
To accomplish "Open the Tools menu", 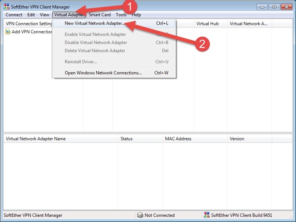I will tap(121, 15).
